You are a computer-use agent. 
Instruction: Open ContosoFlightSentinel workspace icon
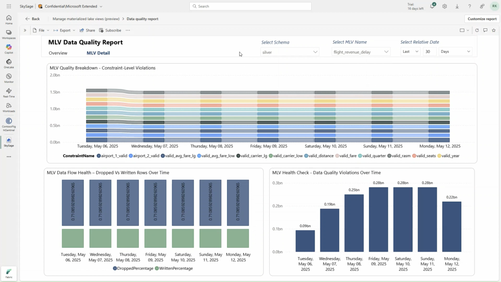tap(9, 124)
